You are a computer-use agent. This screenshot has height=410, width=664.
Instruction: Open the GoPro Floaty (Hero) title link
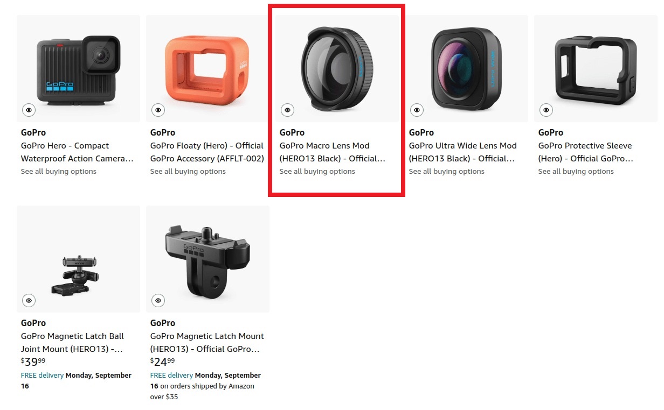click(x=207, y=152)
